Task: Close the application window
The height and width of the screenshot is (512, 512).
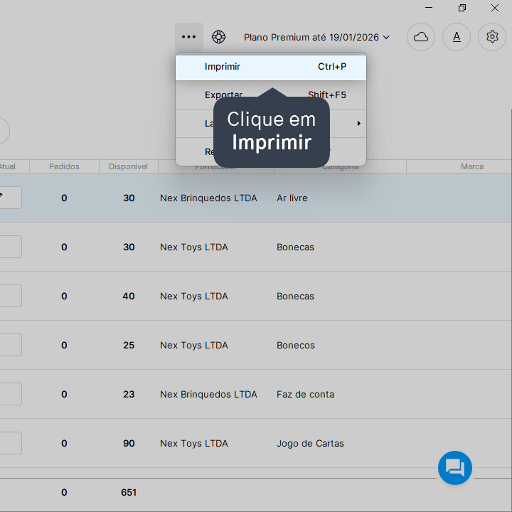Action: pyautogui.click(x=495, y=8)
